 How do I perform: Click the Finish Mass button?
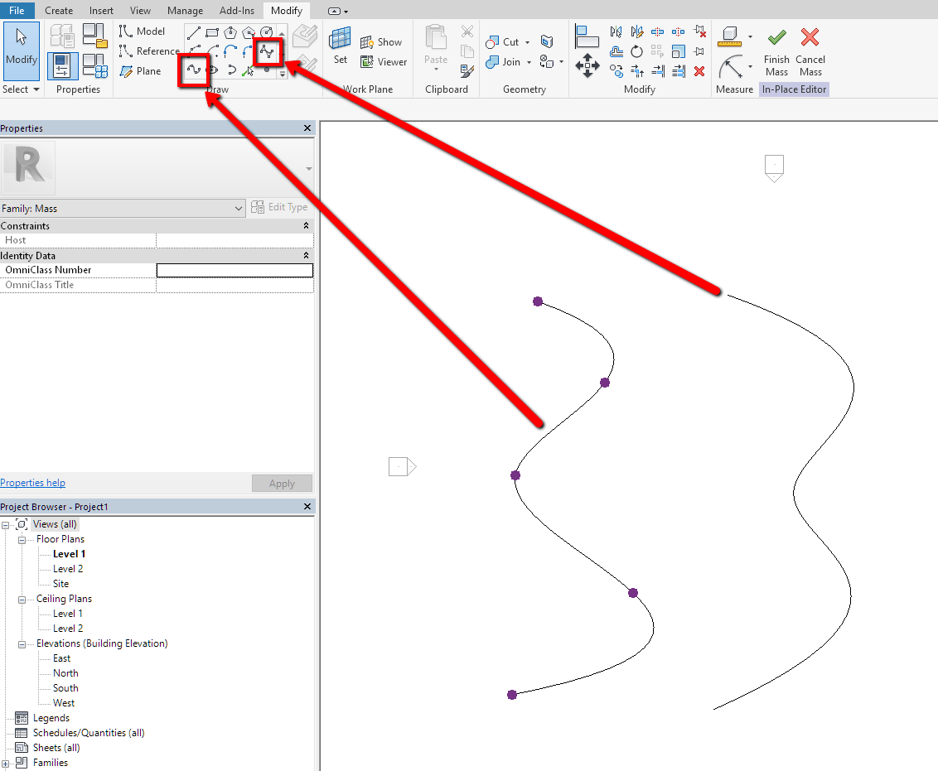(x=776, y=51)
